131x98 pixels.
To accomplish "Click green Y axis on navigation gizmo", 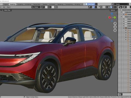I will pos(115,17).
